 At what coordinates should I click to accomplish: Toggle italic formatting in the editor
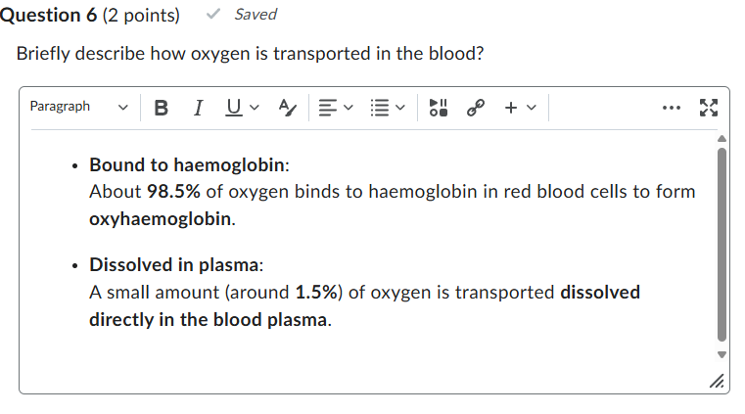199,108
